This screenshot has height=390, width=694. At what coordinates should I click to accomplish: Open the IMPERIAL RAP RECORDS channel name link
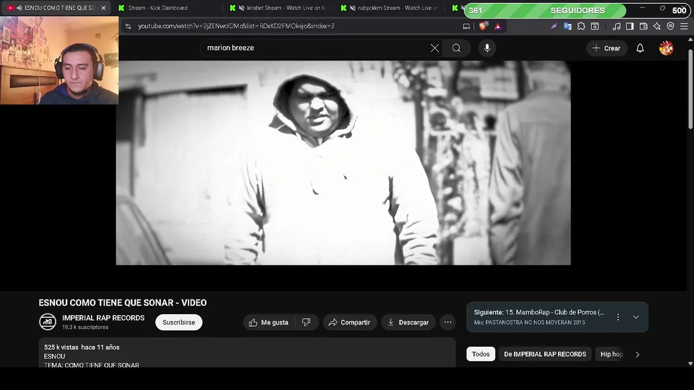[104, 318]
